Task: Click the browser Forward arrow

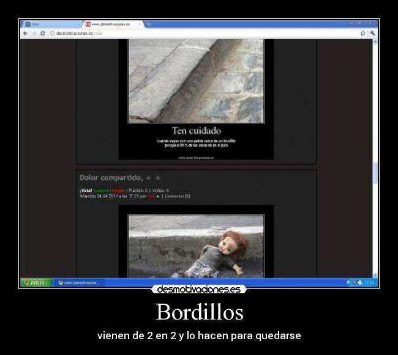Action: tap(34, 33)
